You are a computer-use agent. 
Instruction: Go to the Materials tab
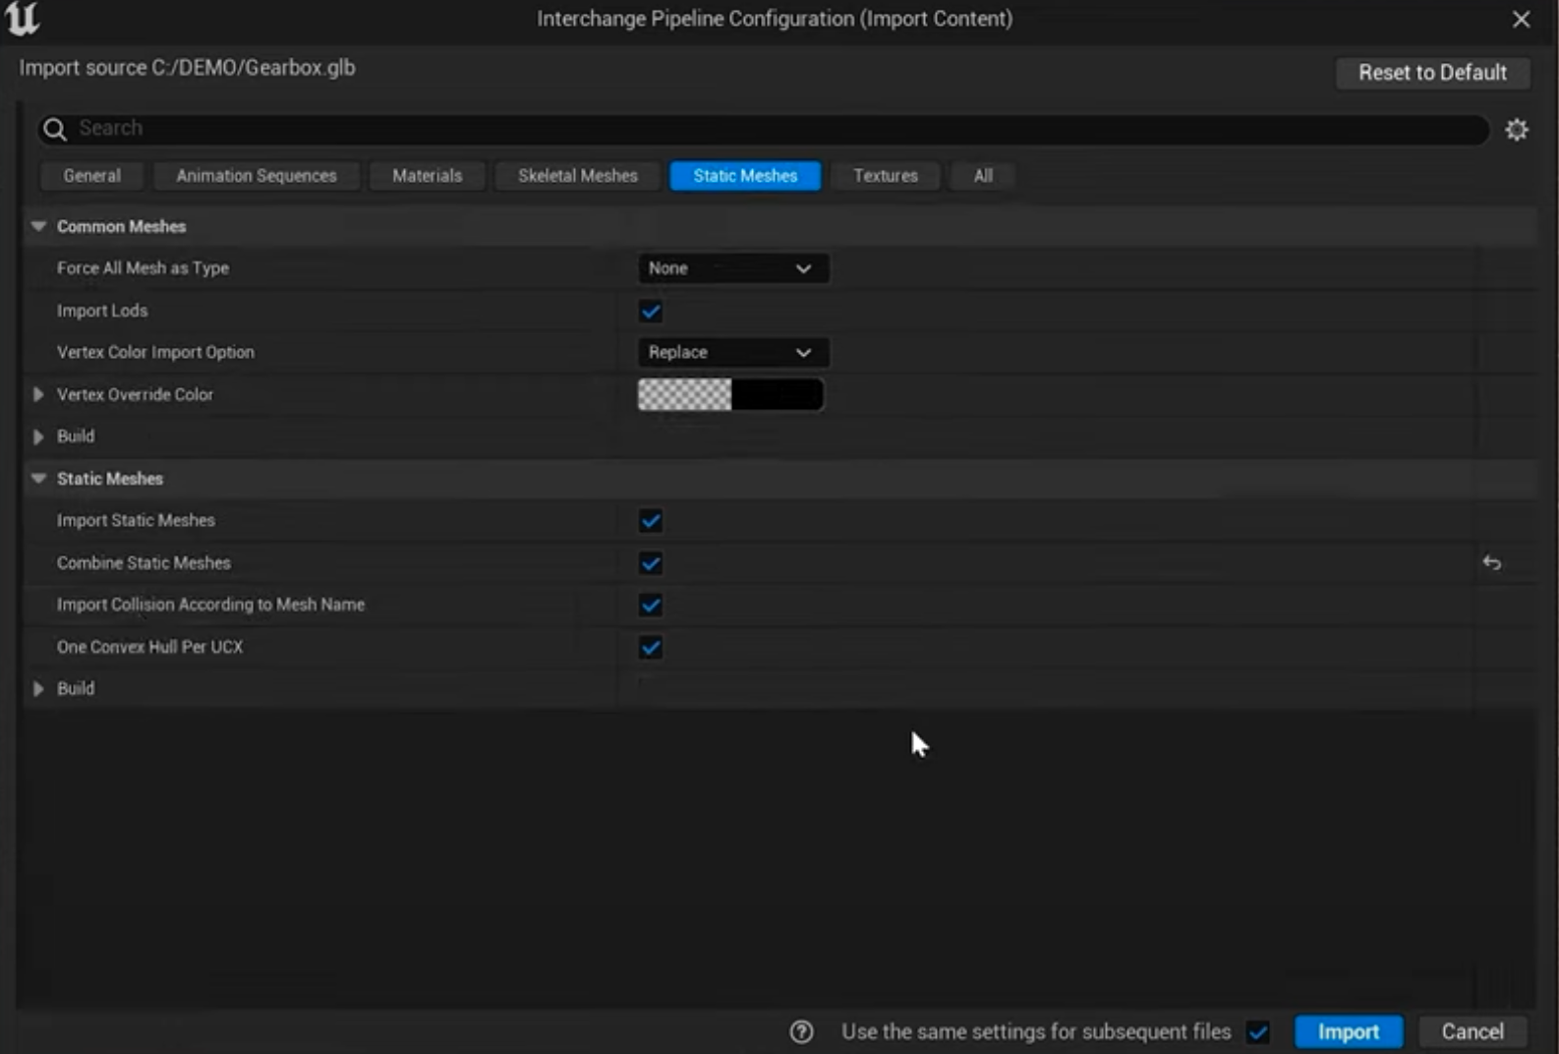(428, 176)
